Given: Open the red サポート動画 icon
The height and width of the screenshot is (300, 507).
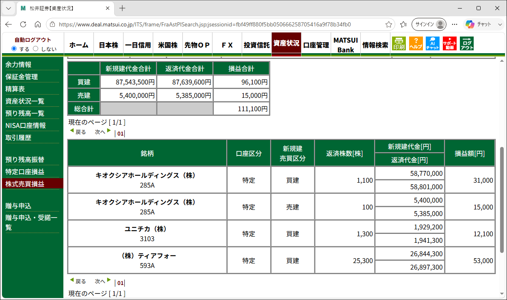Looking at the screenshot, I should [450, 43].
